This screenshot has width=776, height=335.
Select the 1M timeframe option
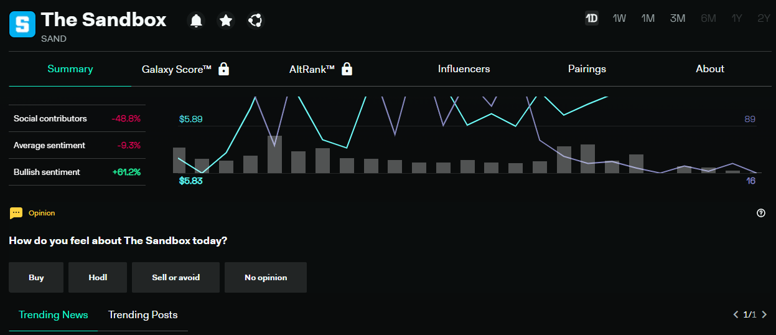pos(648,18)
